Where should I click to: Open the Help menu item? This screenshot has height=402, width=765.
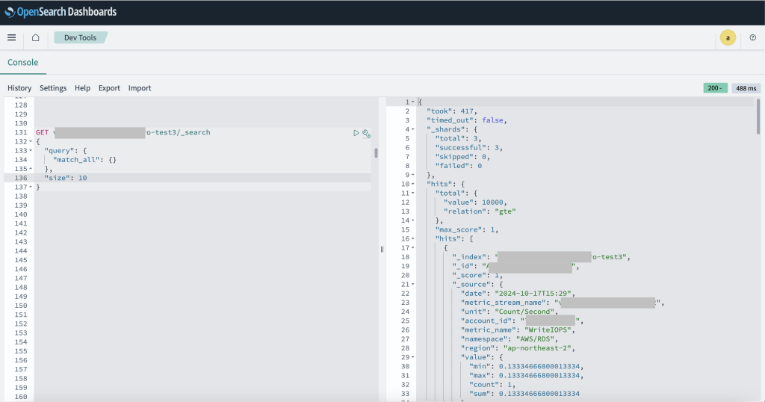82,88
